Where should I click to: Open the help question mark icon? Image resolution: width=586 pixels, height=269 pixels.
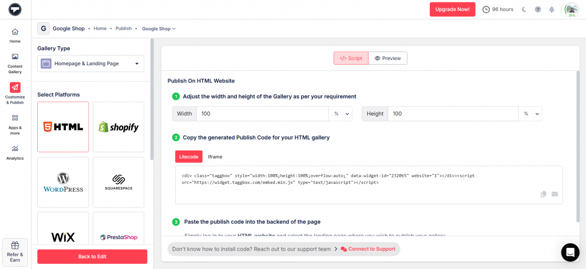[x=538, y=10]
